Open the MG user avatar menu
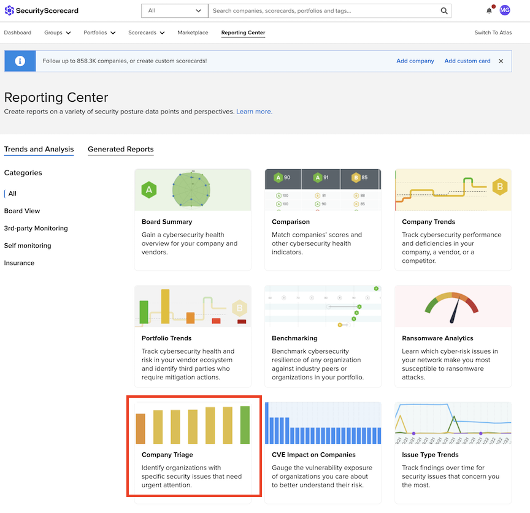Screen dimensions: 530x513 click(x=504, y=10)
